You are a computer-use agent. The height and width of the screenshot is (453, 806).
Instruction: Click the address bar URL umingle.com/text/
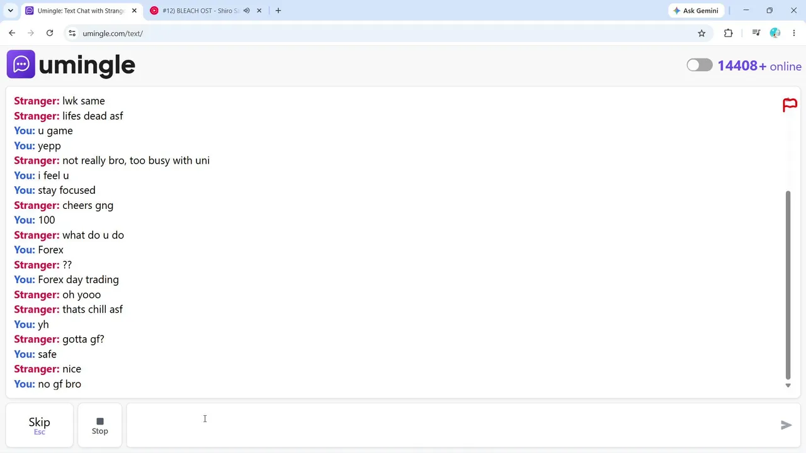pyautogui.click(x=113, y=33)
